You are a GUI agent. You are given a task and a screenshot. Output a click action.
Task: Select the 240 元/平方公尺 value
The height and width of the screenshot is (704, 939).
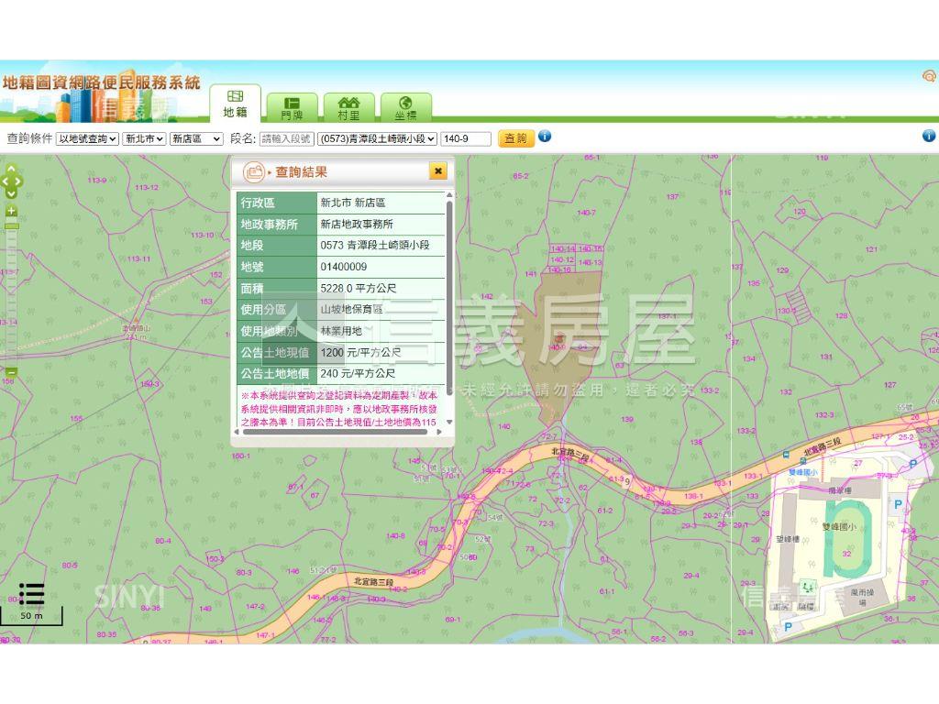point(358,374)
